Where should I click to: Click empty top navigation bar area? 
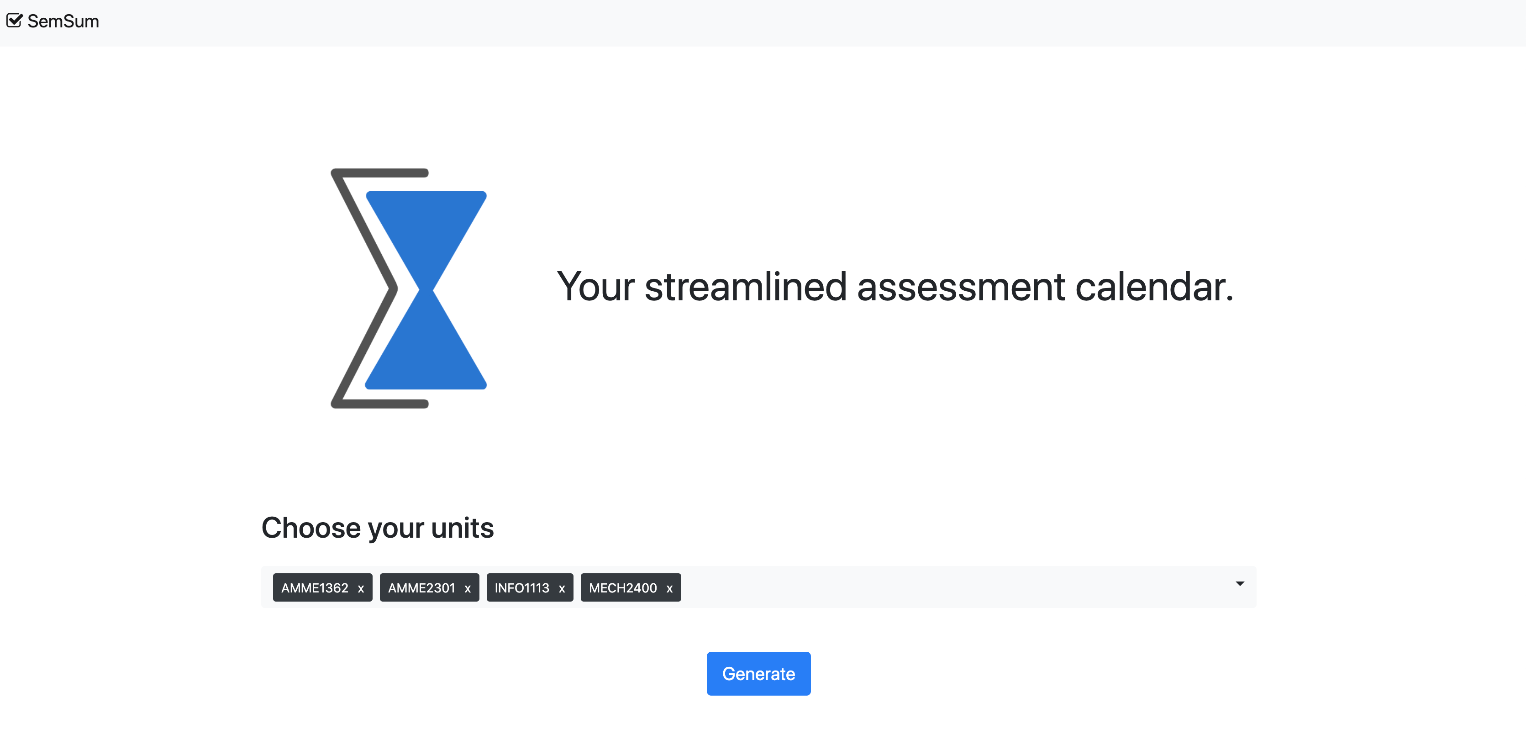pos(770,22)
